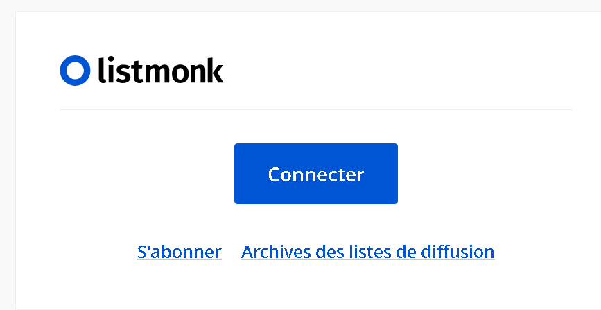Click the blue ring beside listmonk text
The width and height of the screenshot is (601, 310).
coord(75,71)
